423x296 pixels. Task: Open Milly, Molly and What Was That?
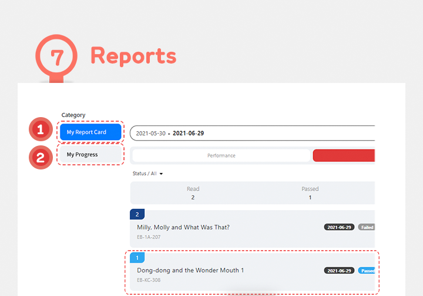tap(183, 227)
